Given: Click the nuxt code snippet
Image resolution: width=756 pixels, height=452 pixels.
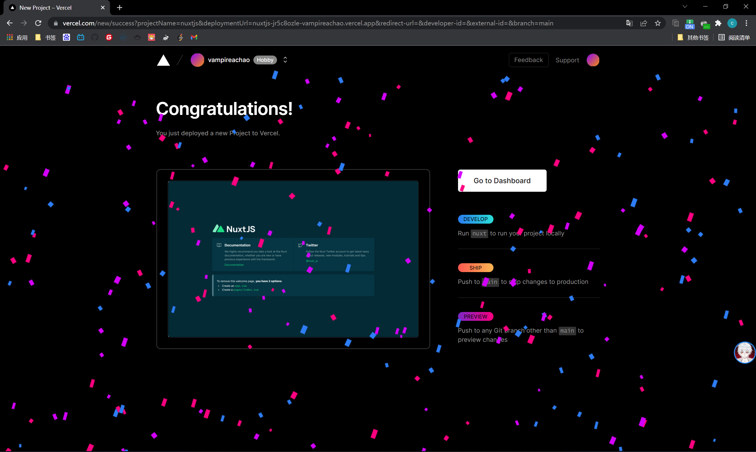Looking at the screenshot, I should pos(479,234).
